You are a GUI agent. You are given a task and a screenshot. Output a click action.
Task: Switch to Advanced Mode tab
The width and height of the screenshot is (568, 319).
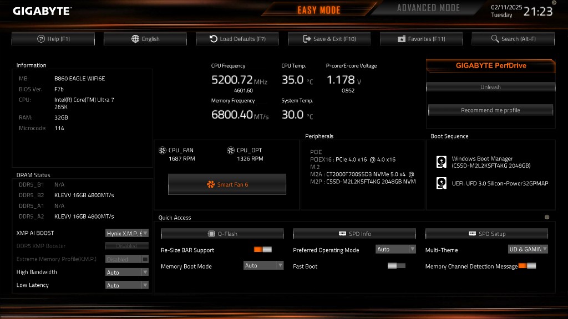coord(428,8)
